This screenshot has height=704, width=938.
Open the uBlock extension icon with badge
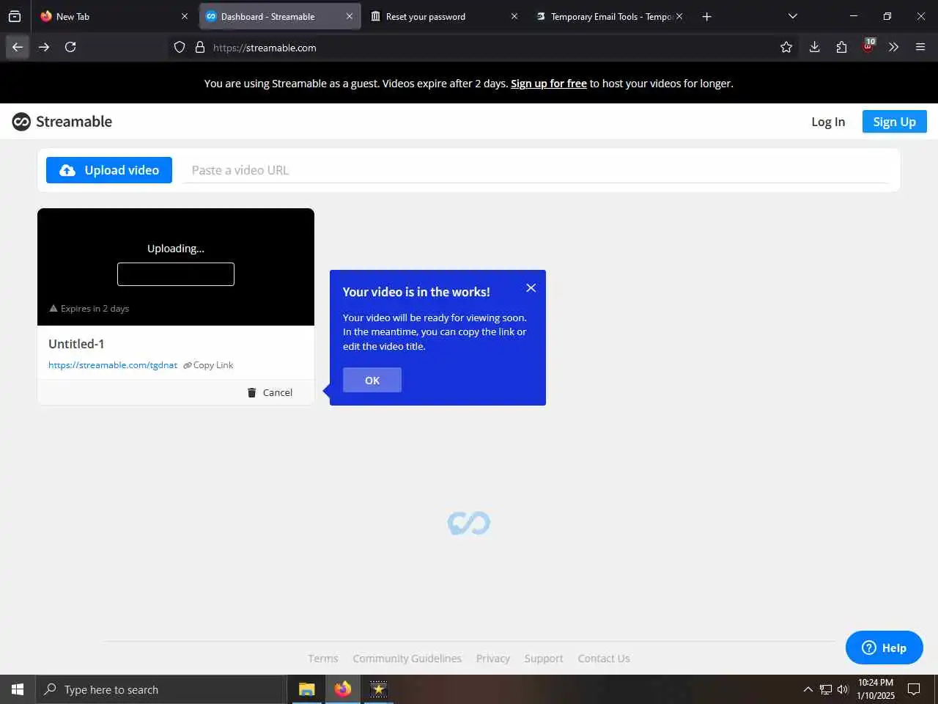pyautogui.click(x=868, y=47)
